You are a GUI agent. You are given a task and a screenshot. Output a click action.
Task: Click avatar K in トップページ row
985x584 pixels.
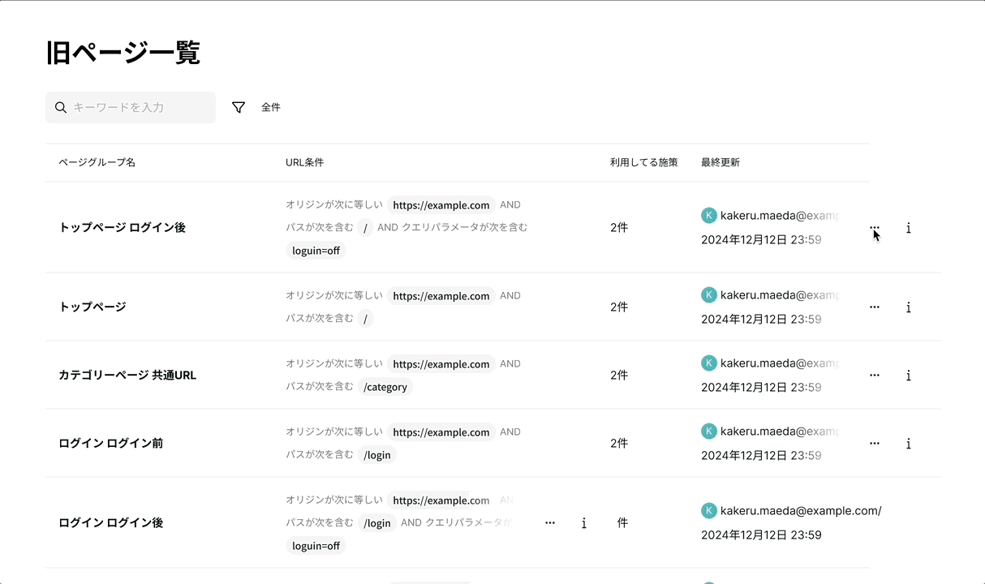[709, 295]
